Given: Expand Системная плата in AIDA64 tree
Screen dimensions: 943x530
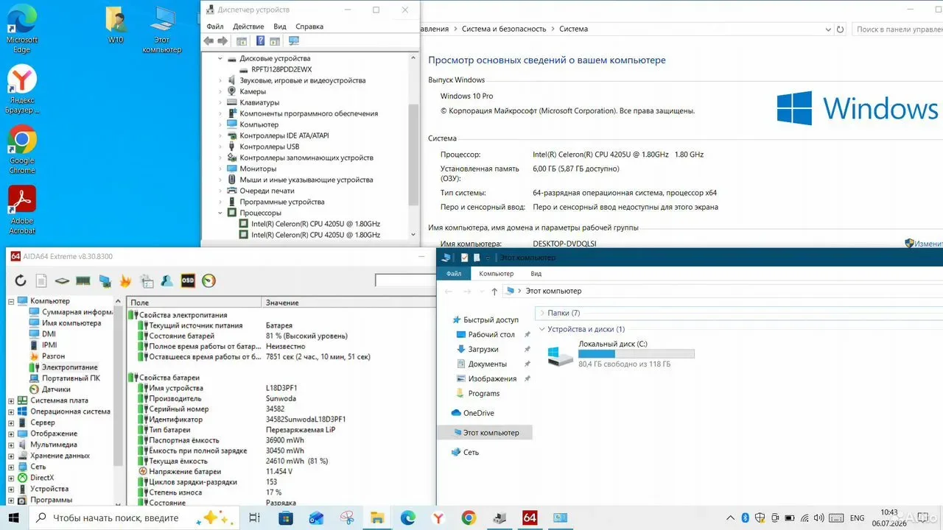Looking at the screenshot, I should tap(11, 400).
